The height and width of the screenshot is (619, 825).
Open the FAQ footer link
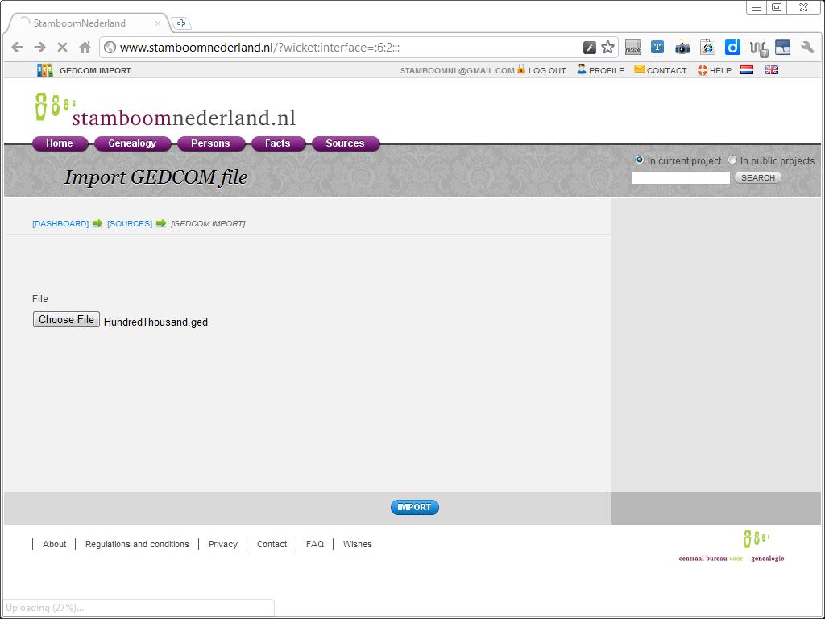click(315, 544)
